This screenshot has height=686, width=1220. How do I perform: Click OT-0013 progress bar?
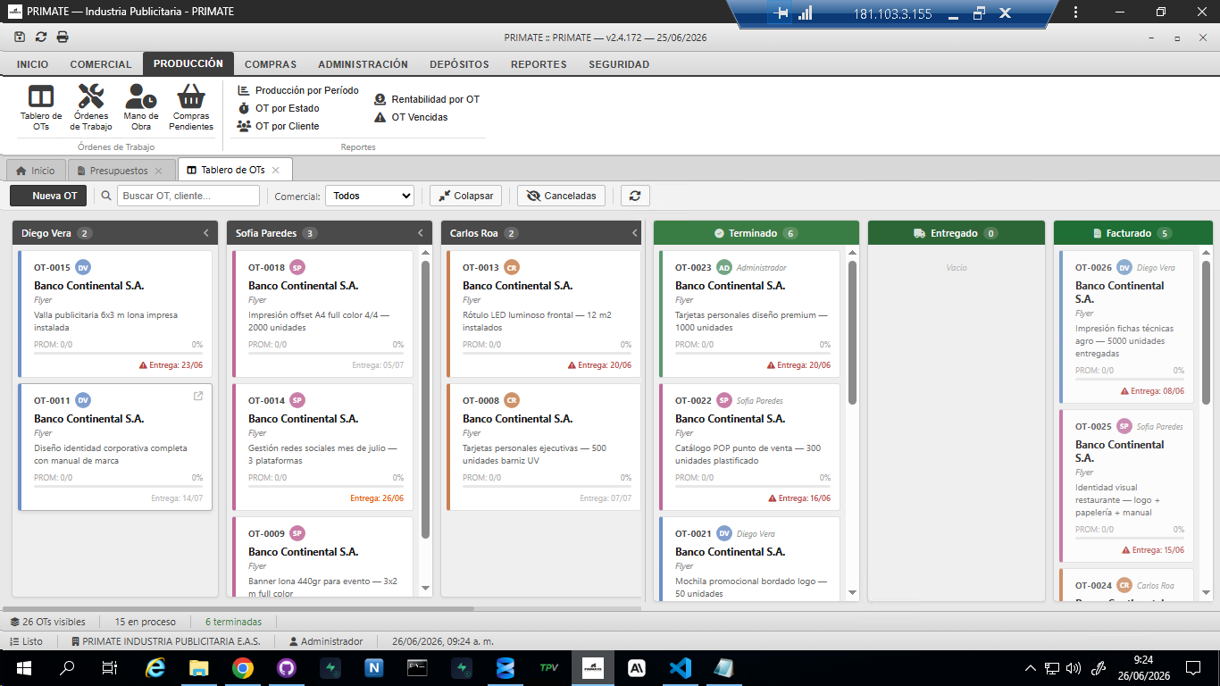click(547, 354)
